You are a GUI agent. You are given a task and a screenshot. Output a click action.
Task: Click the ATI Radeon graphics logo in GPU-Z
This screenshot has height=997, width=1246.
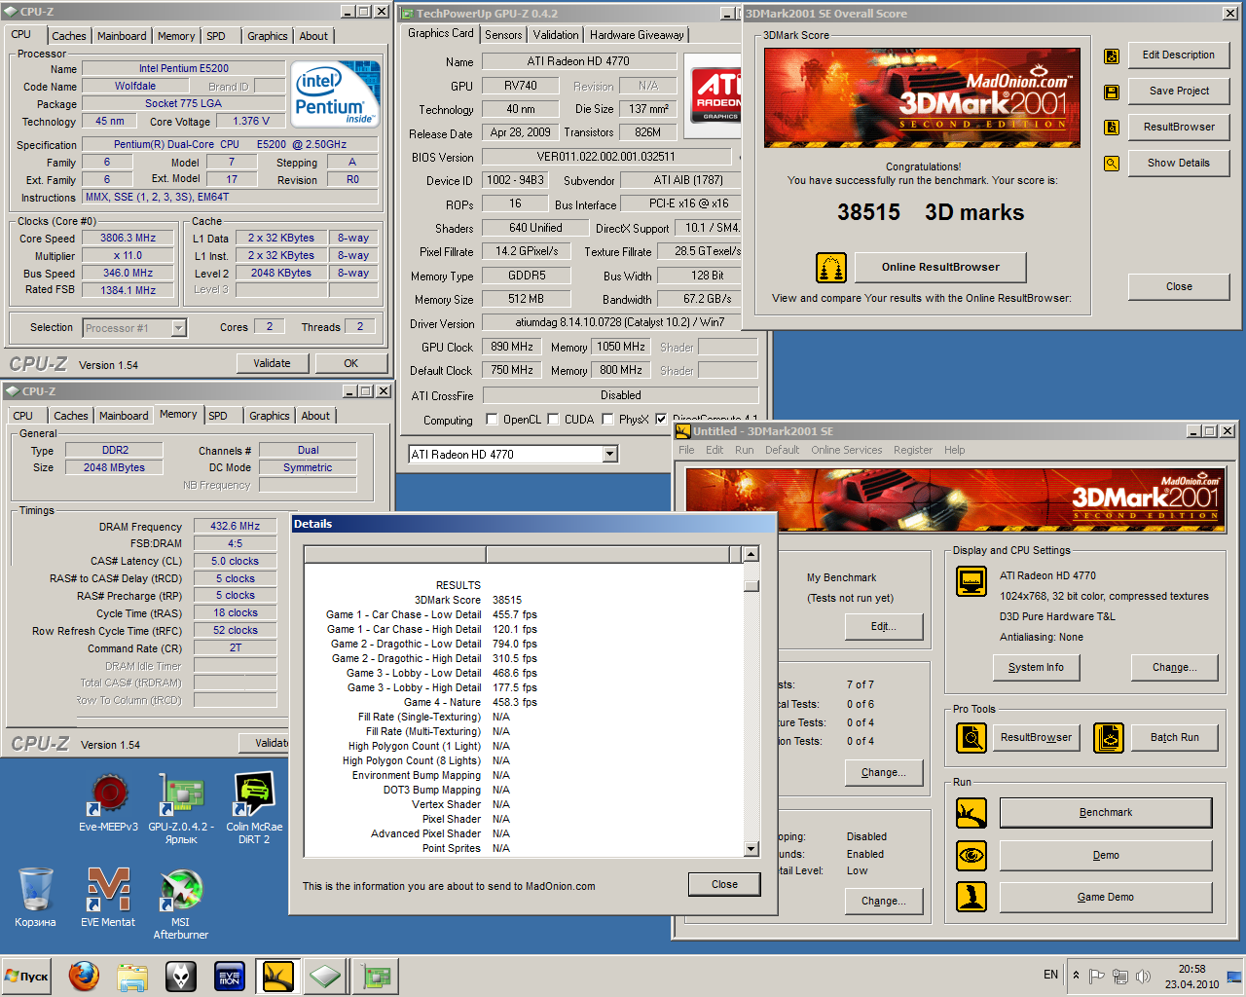coord(715,95)
